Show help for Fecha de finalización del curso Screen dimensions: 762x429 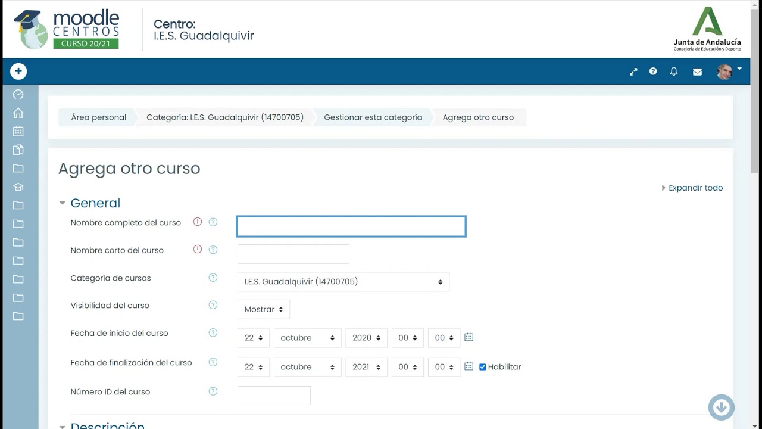click(x=213, y=362)
